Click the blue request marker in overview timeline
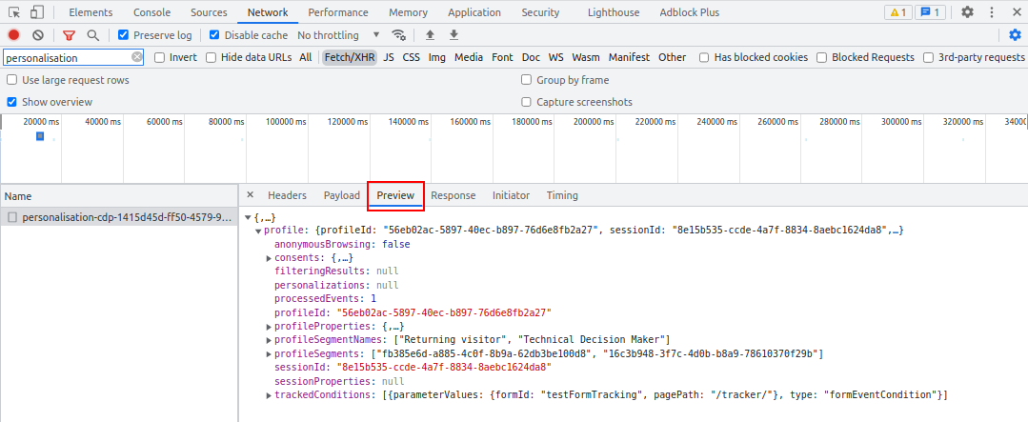 [x=40, y=135]
